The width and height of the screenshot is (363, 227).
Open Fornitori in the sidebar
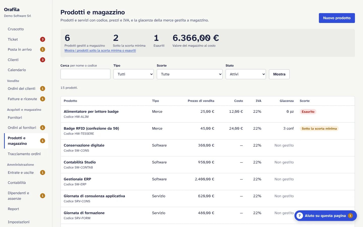26,118
